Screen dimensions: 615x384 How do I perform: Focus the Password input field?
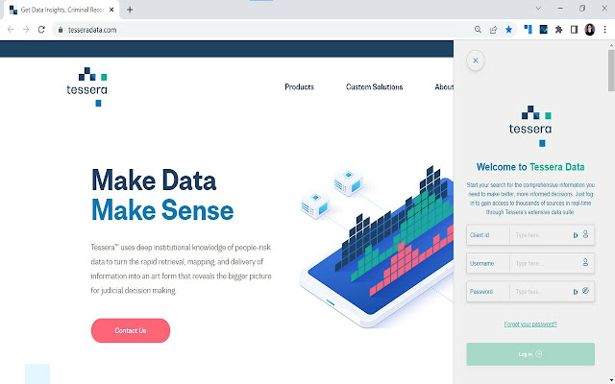click(x=530, y=292)
